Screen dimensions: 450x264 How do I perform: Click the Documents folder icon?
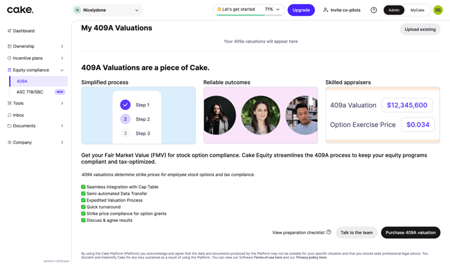(10, 126)
